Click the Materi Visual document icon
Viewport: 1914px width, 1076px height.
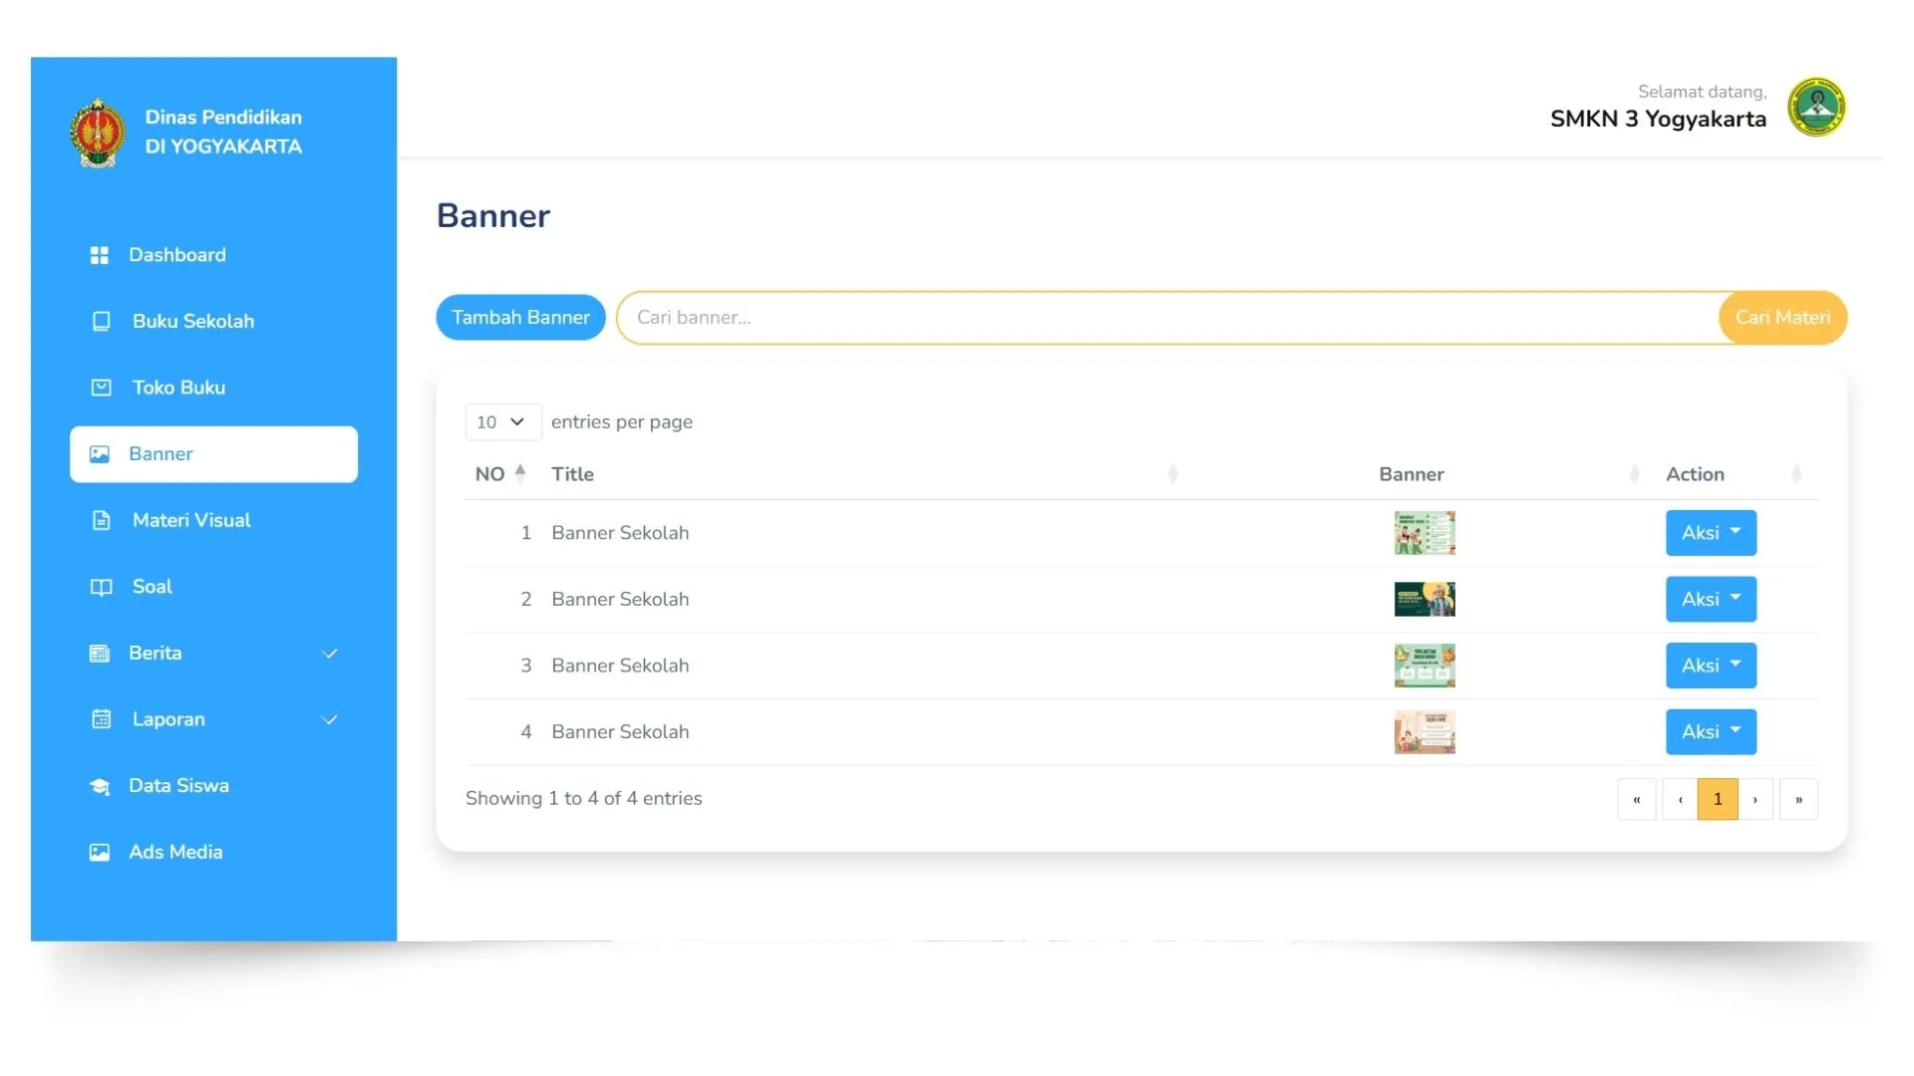click(101, 520)
